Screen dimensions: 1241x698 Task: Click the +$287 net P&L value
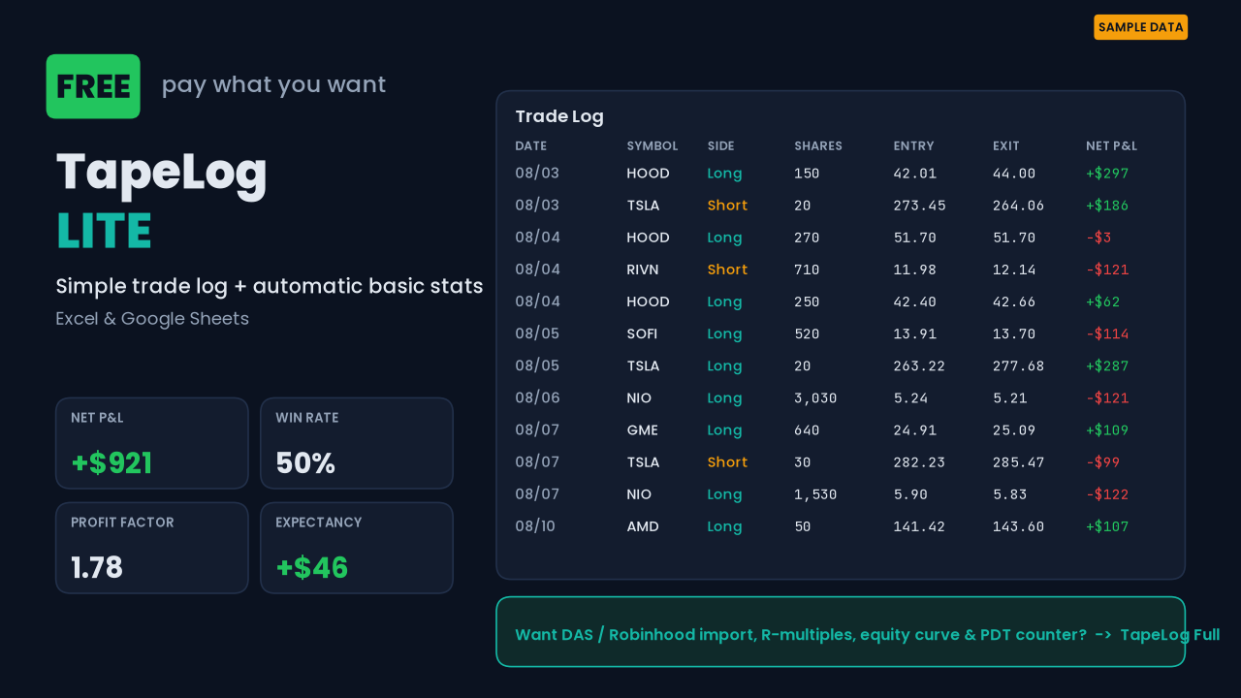click(x=1107, y=365)
